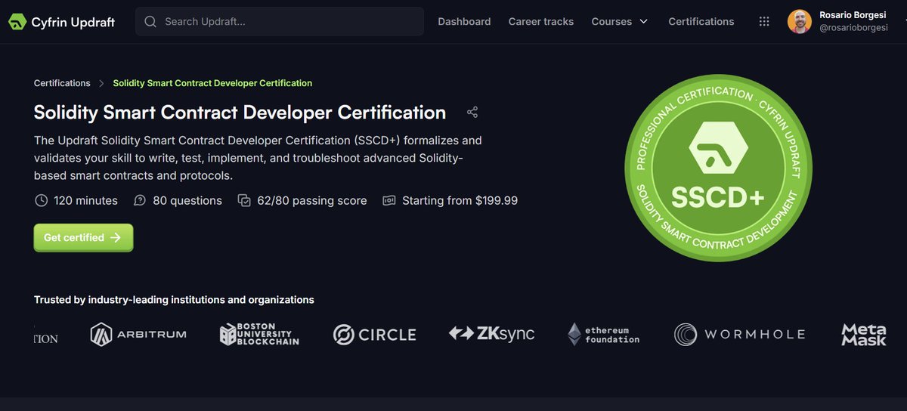Click the breadcrumb chevron separator
This screenshot has height=411, width=907.
[x=101, y=84]
